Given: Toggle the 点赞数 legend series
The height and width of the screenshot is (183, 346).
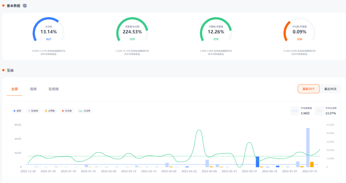Looking at the screenshot, I should point(50,111).
